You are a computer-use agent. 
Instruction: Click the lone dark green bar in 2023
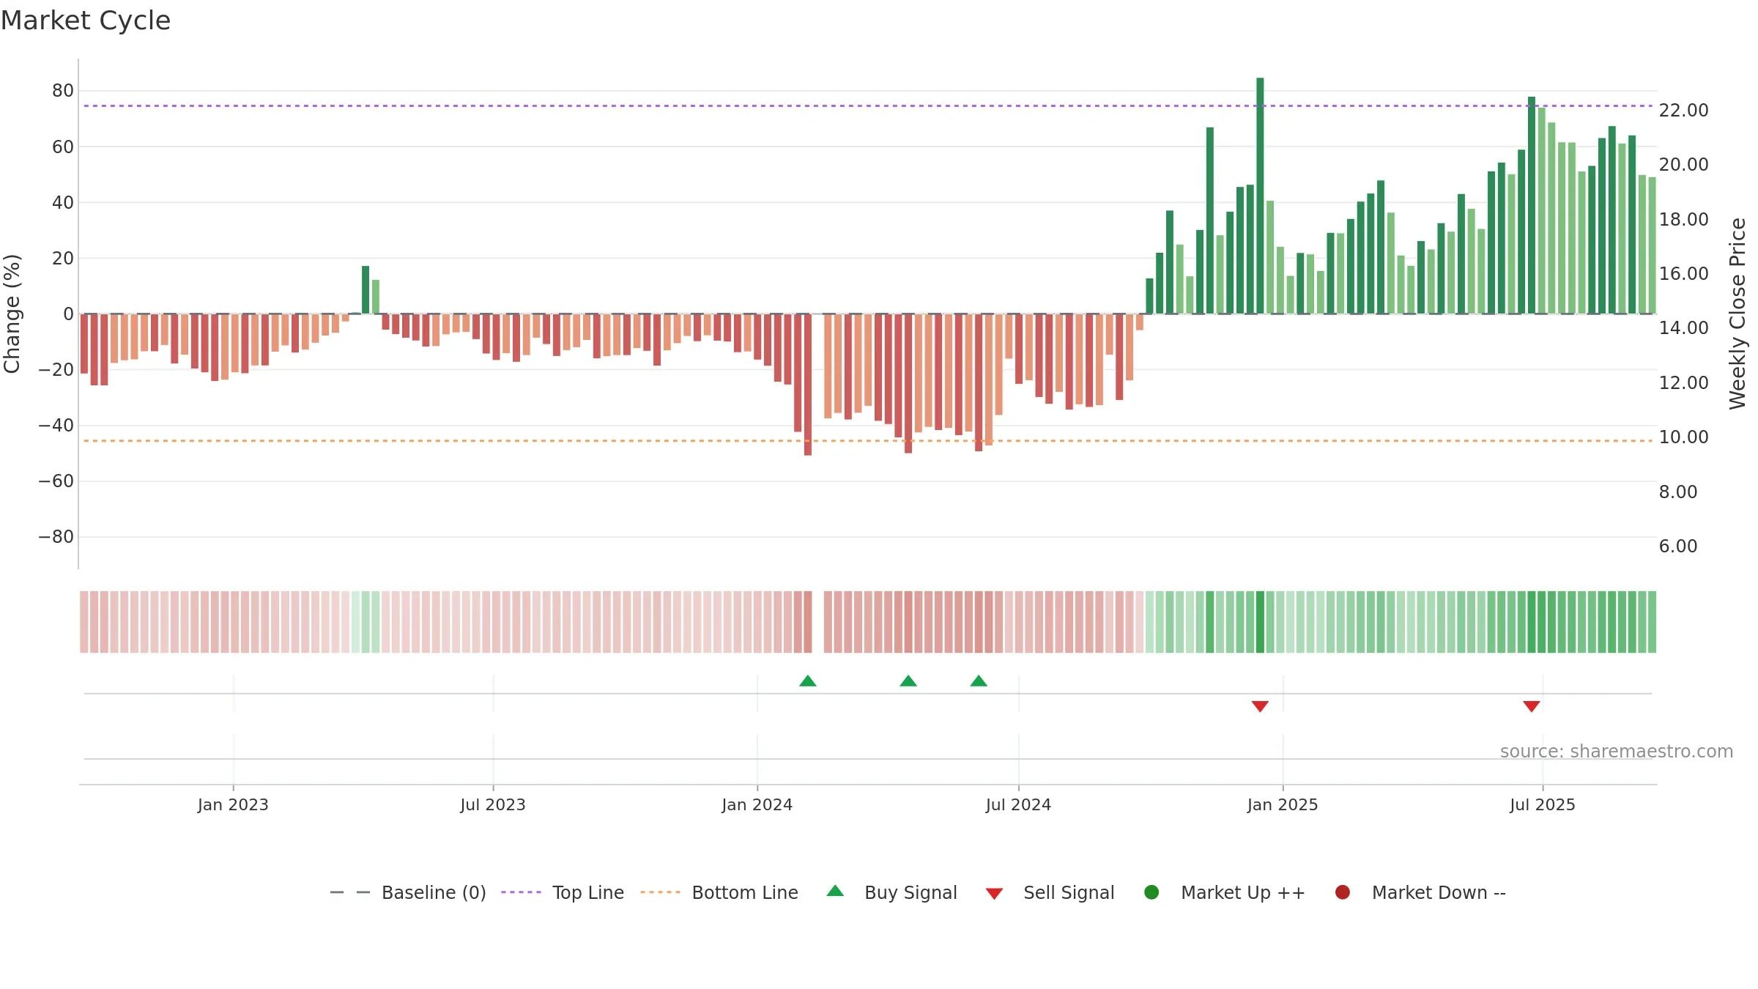pyautogui.click(x=366, y=289)
